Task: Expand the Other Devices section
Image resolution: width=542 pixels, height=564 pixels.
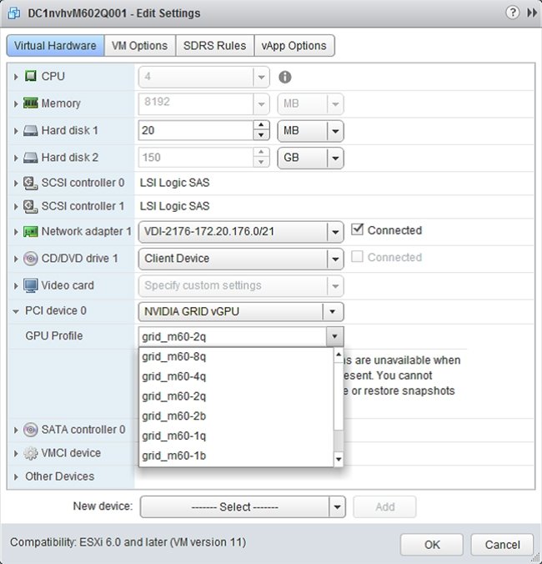Action: coord(17,476)
